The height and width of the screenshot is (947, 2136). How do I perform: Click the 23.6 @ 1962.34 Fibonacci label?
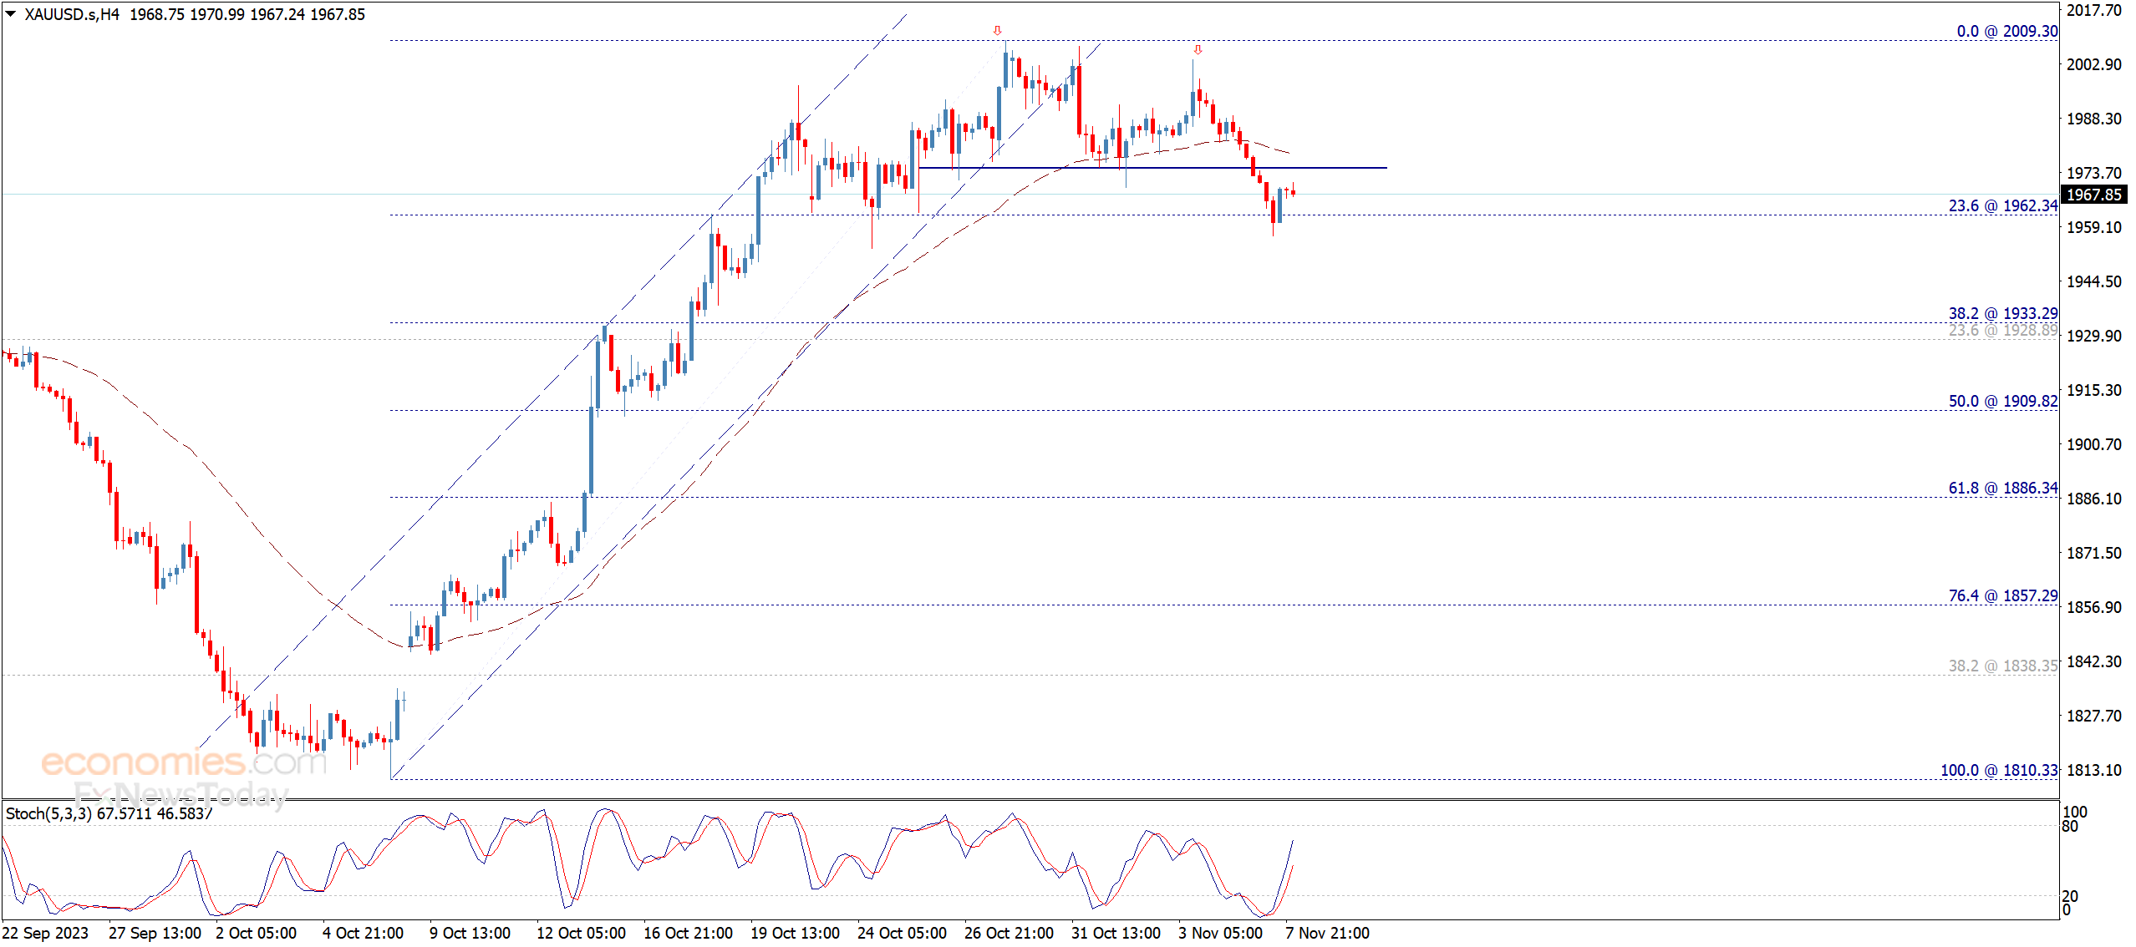pos(2002,205)
